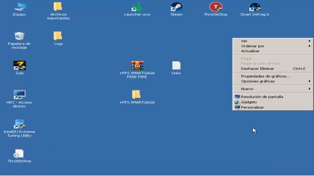Expand the Nuevo submenu
The width and height of the screenshot is (314, 176).
[273, 89]
